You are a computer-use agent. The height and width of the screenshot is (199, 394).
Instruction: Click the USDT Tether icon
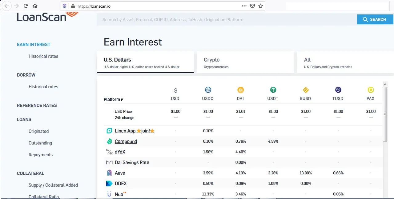pos(273,90)
